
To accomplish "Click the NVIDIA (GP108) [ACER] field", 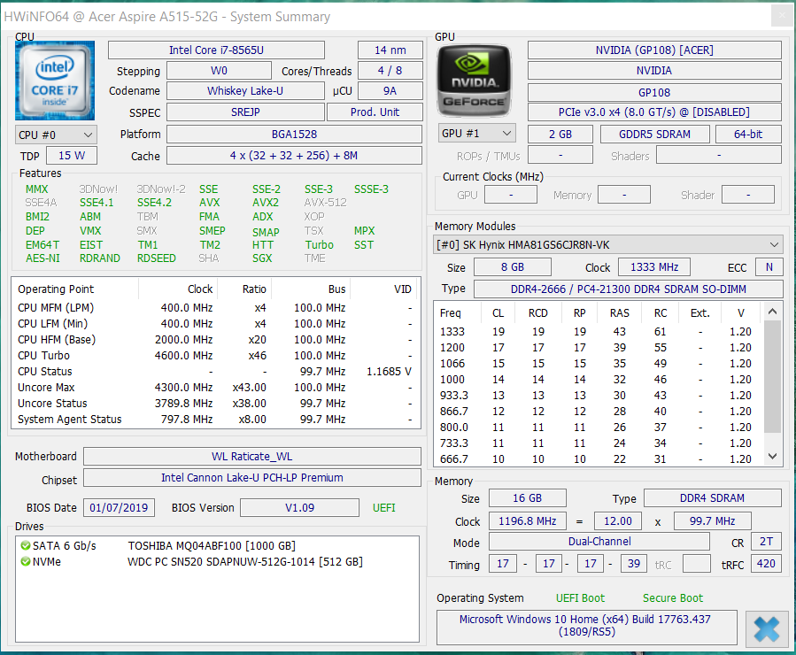I will point(654,50).
